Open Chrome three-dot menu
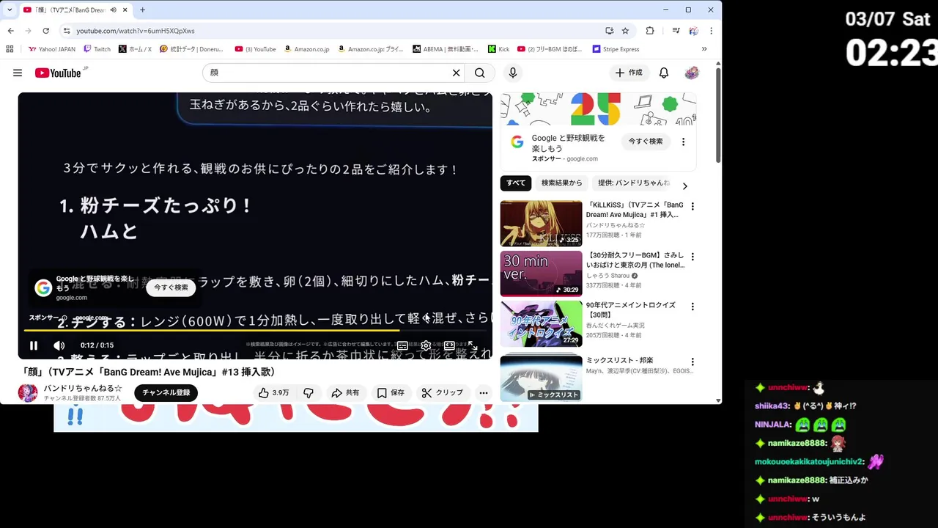 (711, 31)
